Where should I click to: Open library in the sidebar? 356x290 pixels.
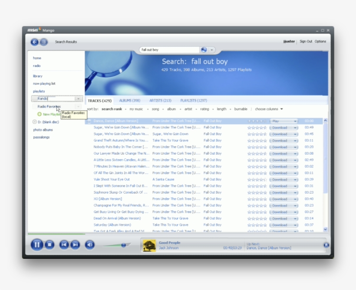(38, 76)
